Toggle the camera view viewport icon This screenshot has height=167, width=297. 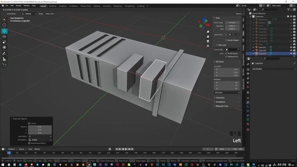tap(208, 41)
